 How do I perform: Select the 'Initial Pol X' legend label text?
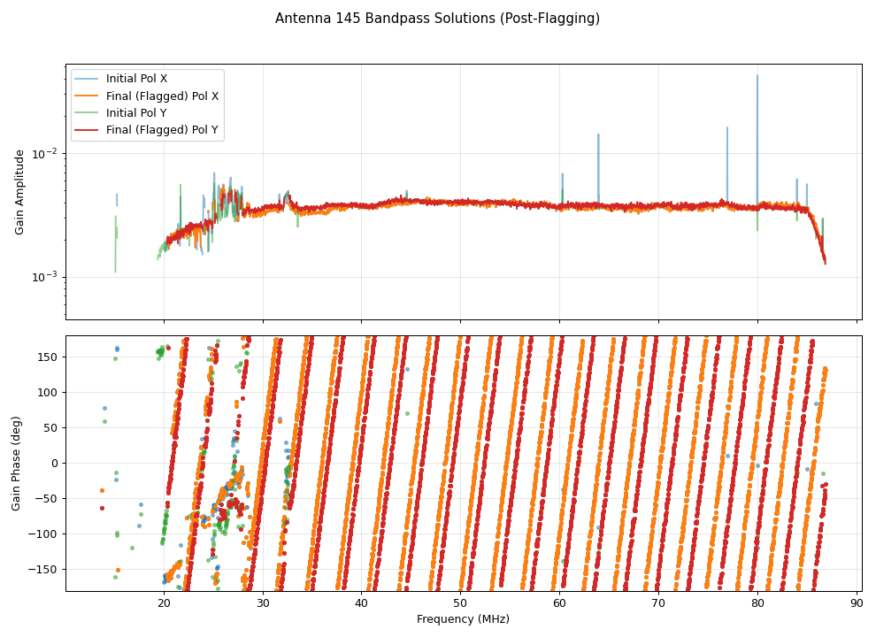coord(136,79)
